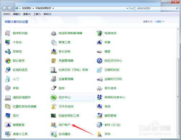
Task: Open the 区域和语言 globe clock icon
Action: pyautogui.click(x=8, y=70)
